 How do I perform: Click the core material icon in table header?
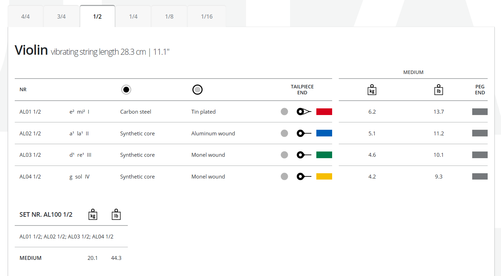coord(126,90)
